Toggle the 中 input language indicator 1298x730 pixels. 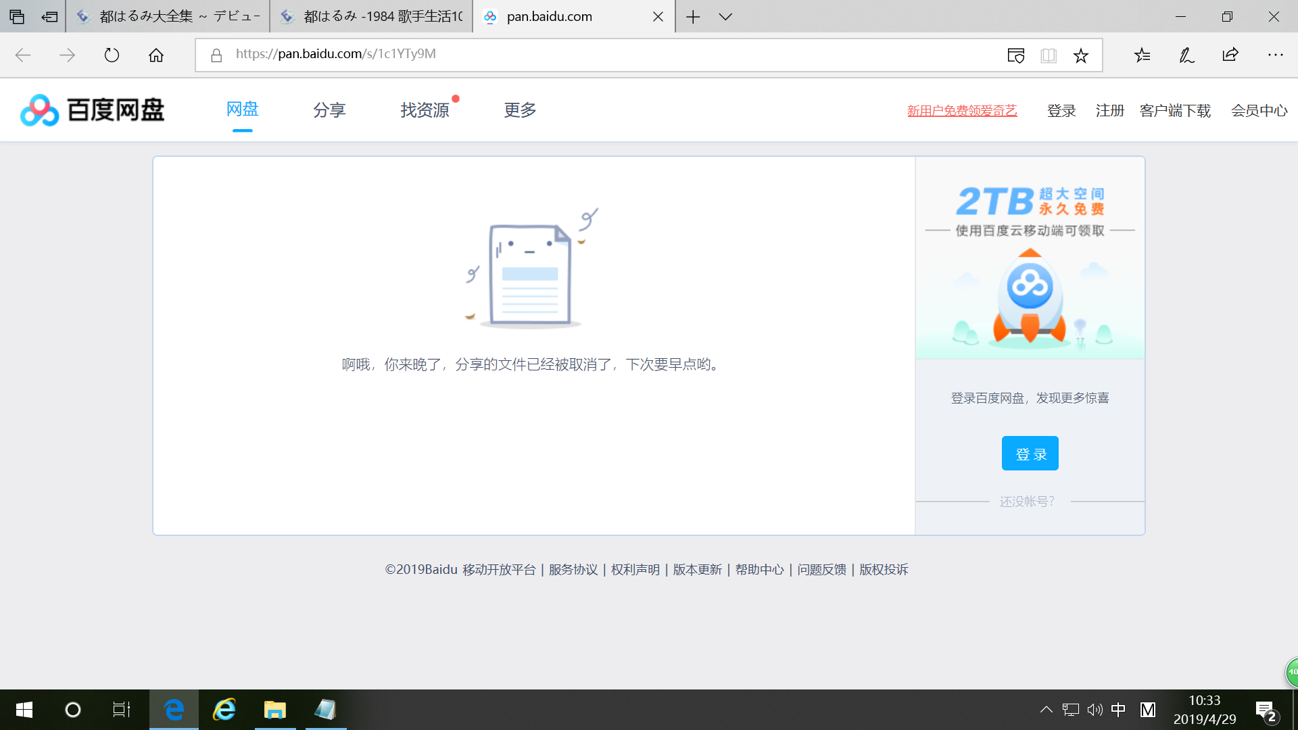pyautogui.click(x=1119, y=710)
